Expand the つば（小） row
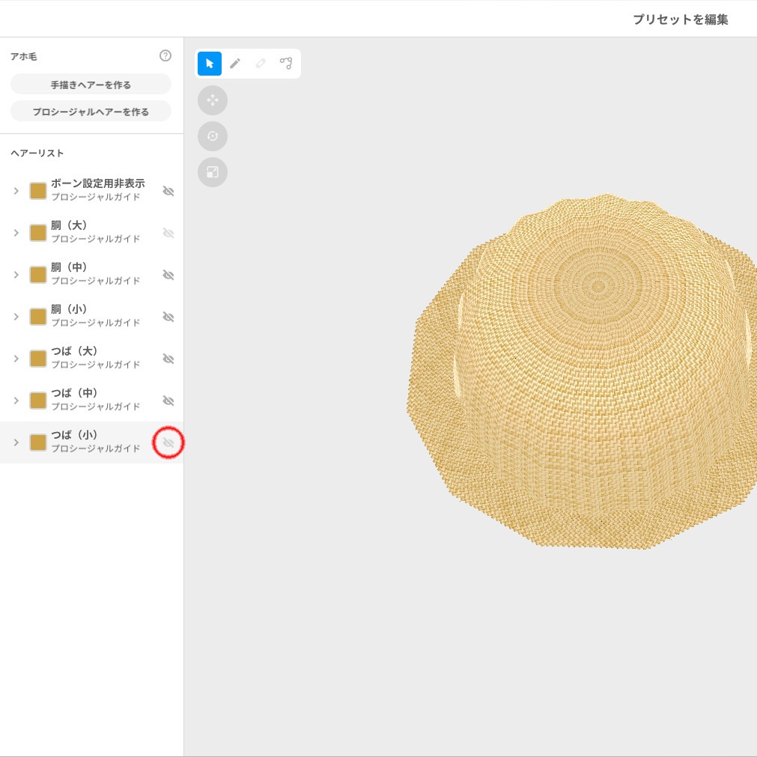Screen dimensions: 757x757 click(x=16, y=443)
